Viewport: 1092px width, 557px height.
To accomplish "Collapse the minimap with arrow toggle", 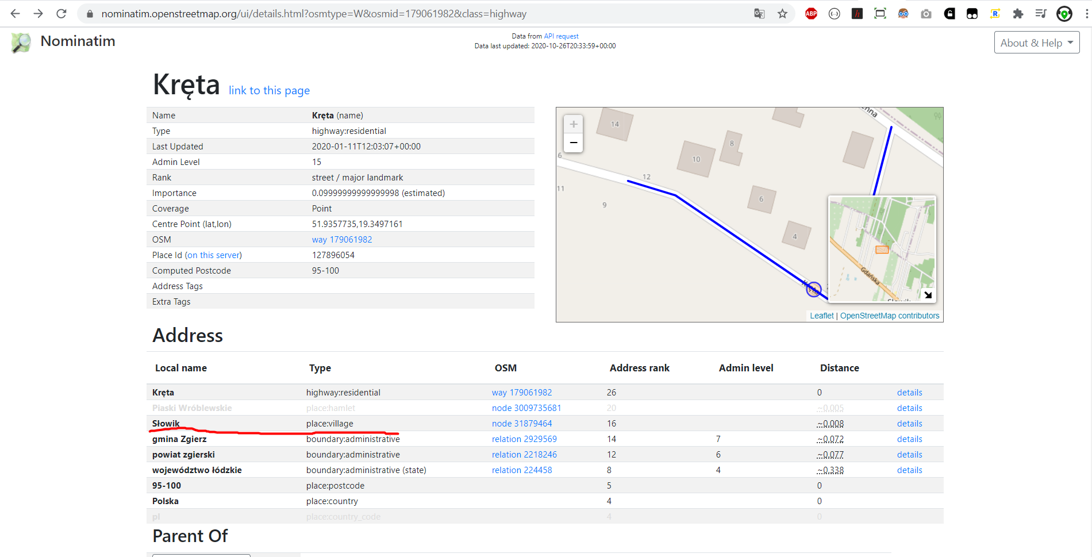I will [x=928, y=295].
